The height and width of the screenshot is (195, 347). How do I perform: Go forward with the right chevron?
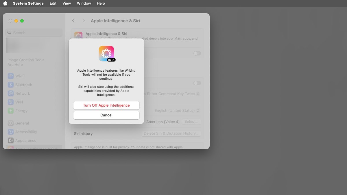84,21
